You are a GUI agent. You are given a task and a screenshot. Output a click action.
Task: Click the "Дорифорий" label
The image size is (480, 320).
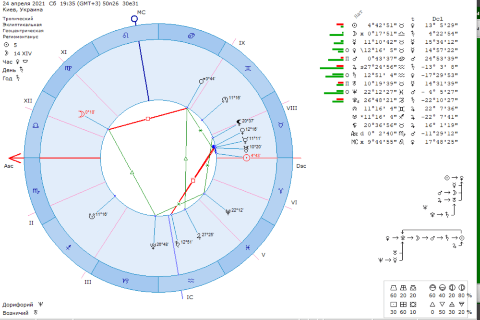(x=18, y=305)
